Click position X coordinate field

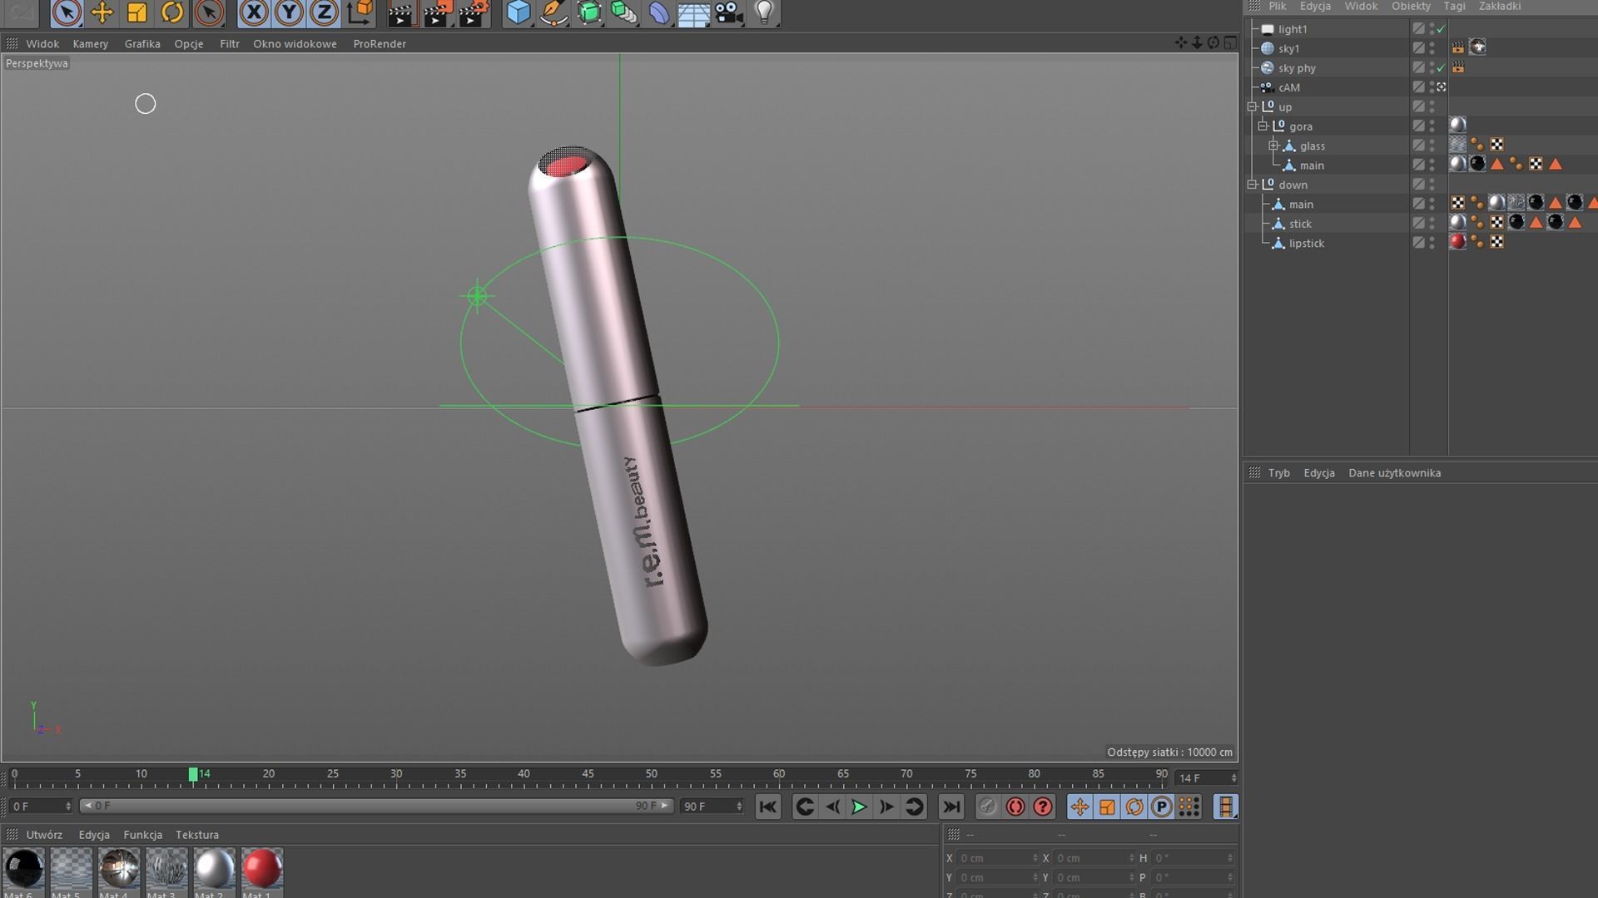999,858
